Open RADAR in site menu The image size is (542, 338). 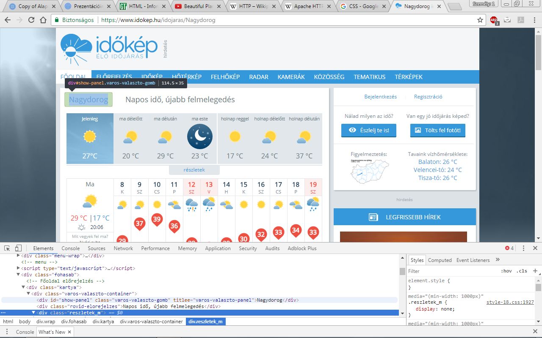coord(259,77)
